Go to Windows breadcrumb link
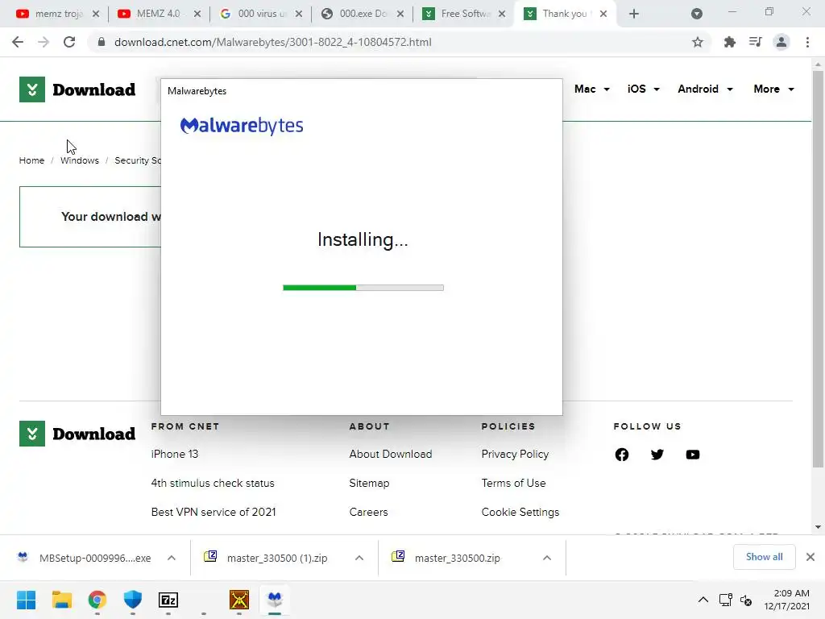825x619 pixels. [x=80, y=160]
